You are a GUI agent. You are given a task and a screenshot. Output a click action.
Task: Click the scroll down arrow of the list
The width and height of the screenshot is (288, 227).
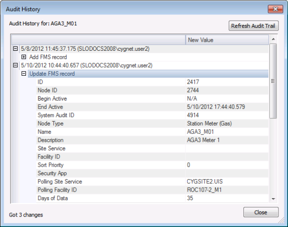[x=273, y=199]
